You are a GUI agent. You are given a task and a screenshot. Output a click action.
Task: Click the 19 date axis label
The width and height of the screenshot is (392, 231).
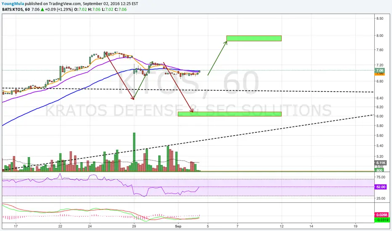point(355,226)
